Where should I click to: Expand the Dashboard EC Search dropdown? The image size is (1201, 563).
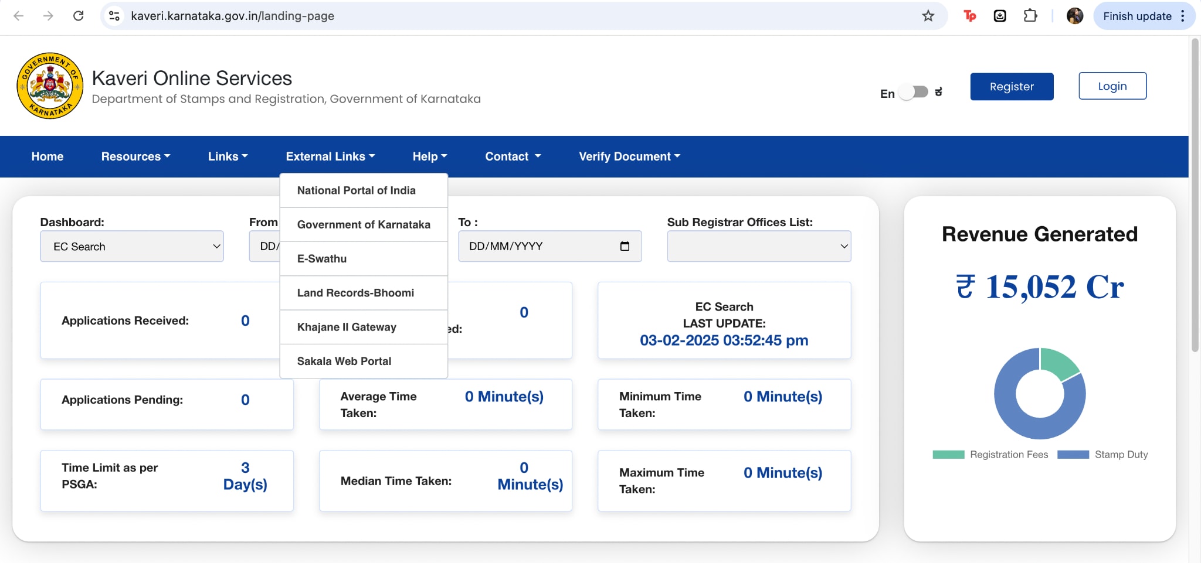coord(132,246)
